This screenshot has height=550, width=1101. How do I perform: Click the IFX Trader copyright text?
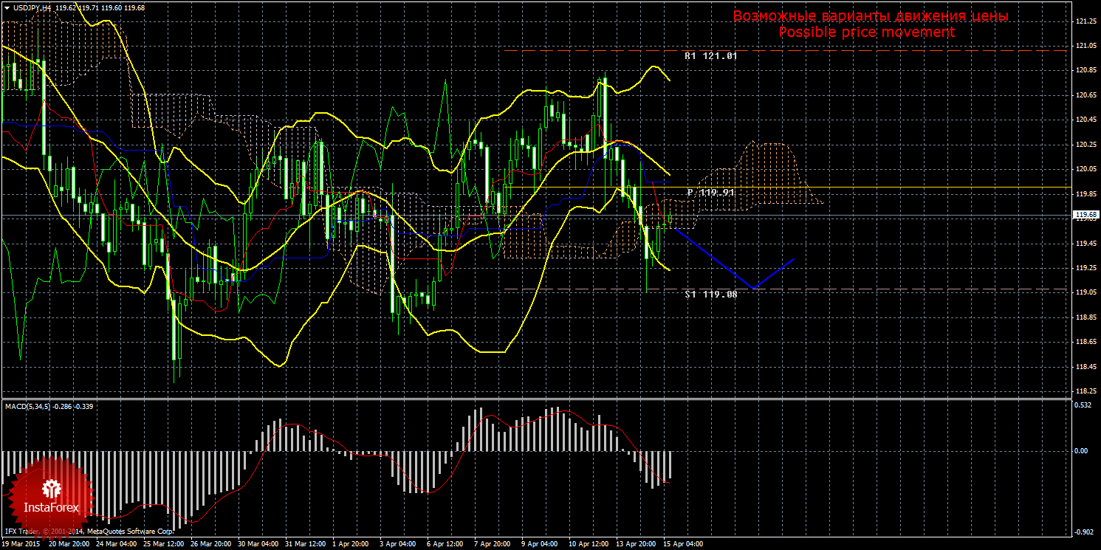[x=89, y=530]
